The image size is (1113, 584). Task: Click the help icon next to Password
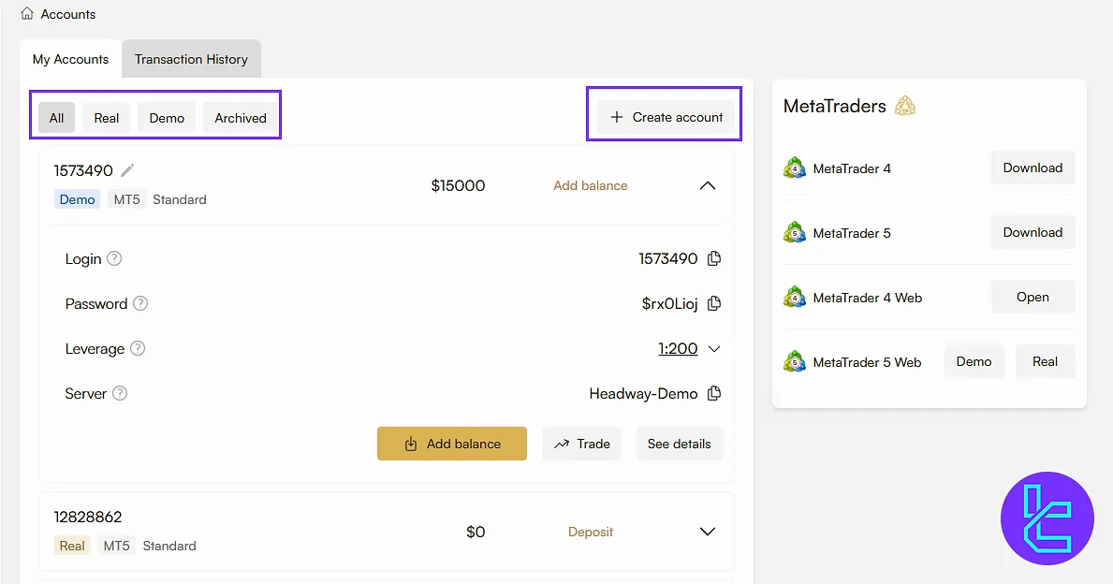[140, 303]
